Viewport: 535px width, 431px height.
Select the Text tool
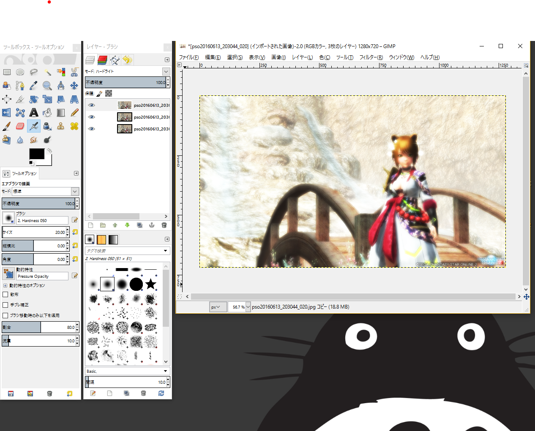click(34, 113)
